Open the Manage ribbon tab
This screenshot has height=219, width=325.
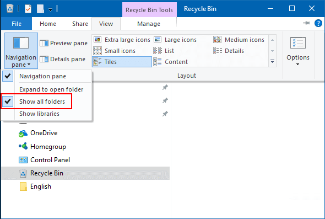click(149, 24)
